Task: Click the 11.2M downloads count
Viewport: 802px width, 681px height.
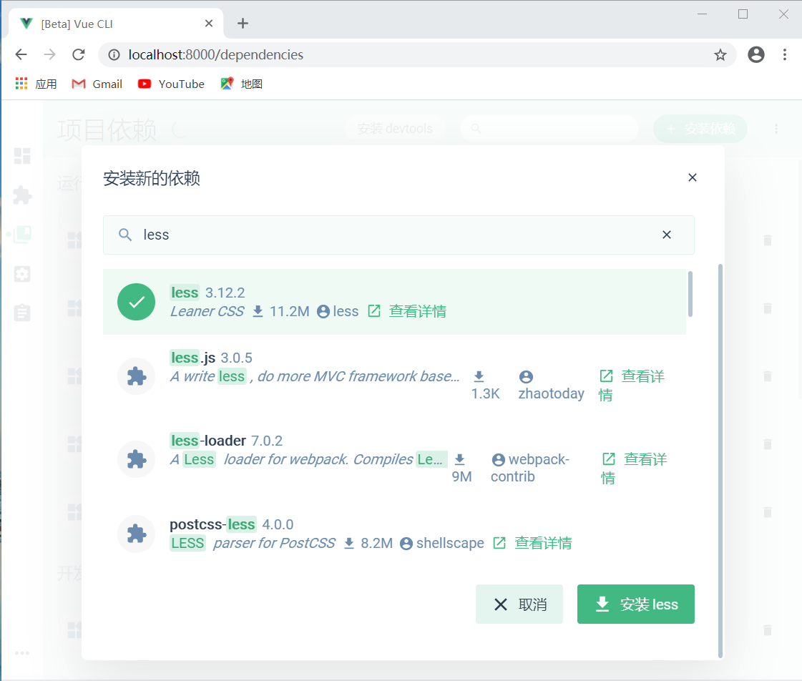Action: tap(289, 311)
